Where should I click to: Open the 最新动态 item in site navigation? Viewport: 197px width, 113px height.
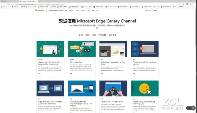[x=71, y=10]
